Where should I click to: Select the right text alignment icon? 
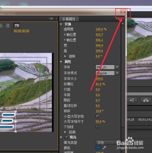pyautogui.click(x=8, y=26)
